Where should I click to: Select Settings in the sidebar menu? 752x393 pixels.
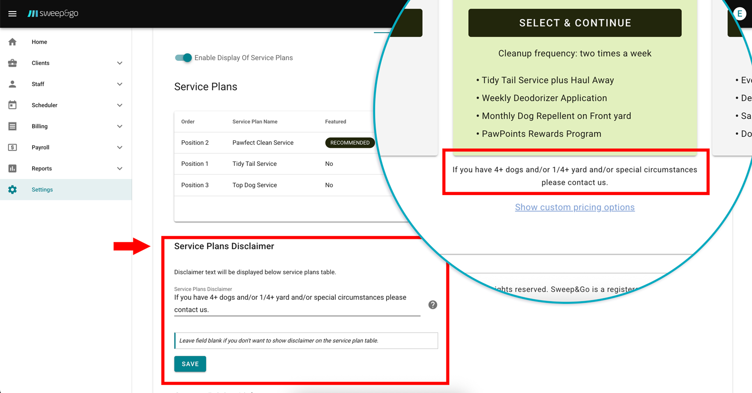(42, 189)
